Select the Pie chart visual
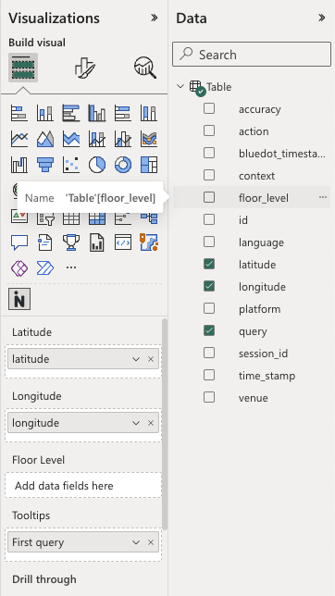The image size is (335, 596). click(97, 165)
